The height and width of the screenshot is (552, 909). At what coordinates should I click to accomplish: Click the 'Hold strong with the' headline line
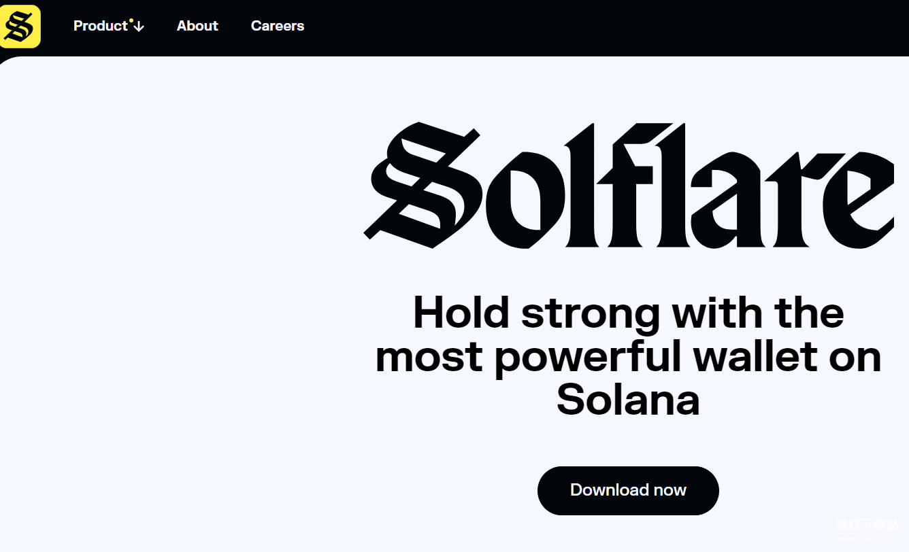tap(628, 313)
